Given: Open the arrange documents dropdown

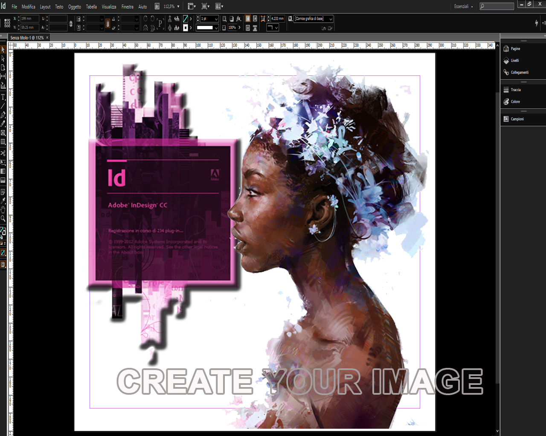Looking at the screenshot, I should point(219,6).
